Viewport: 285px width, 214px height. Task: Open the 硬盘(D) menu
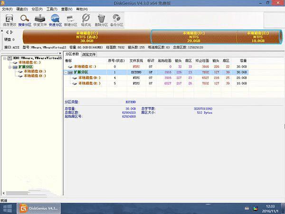click(22, 9)
